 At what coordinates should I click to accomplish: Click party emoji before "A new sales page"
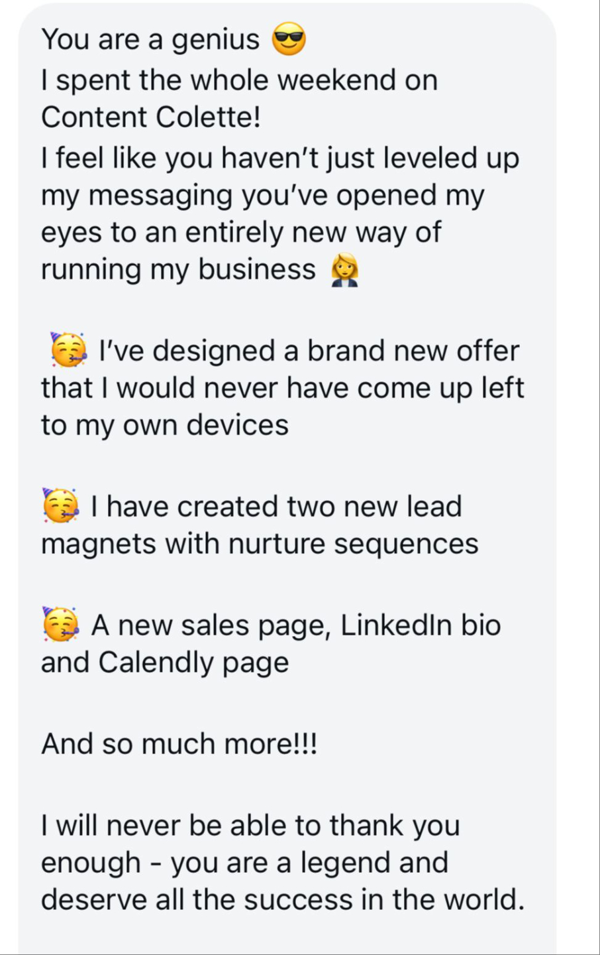click(x=61, y=625)
